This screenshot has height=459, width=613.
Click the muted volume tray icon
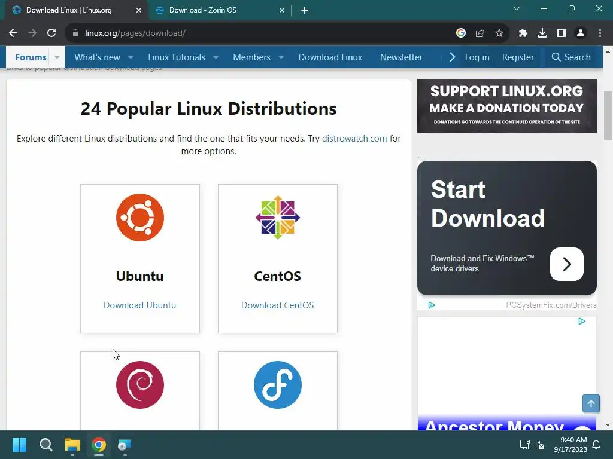pyautogui.click(x=541, y=445)
